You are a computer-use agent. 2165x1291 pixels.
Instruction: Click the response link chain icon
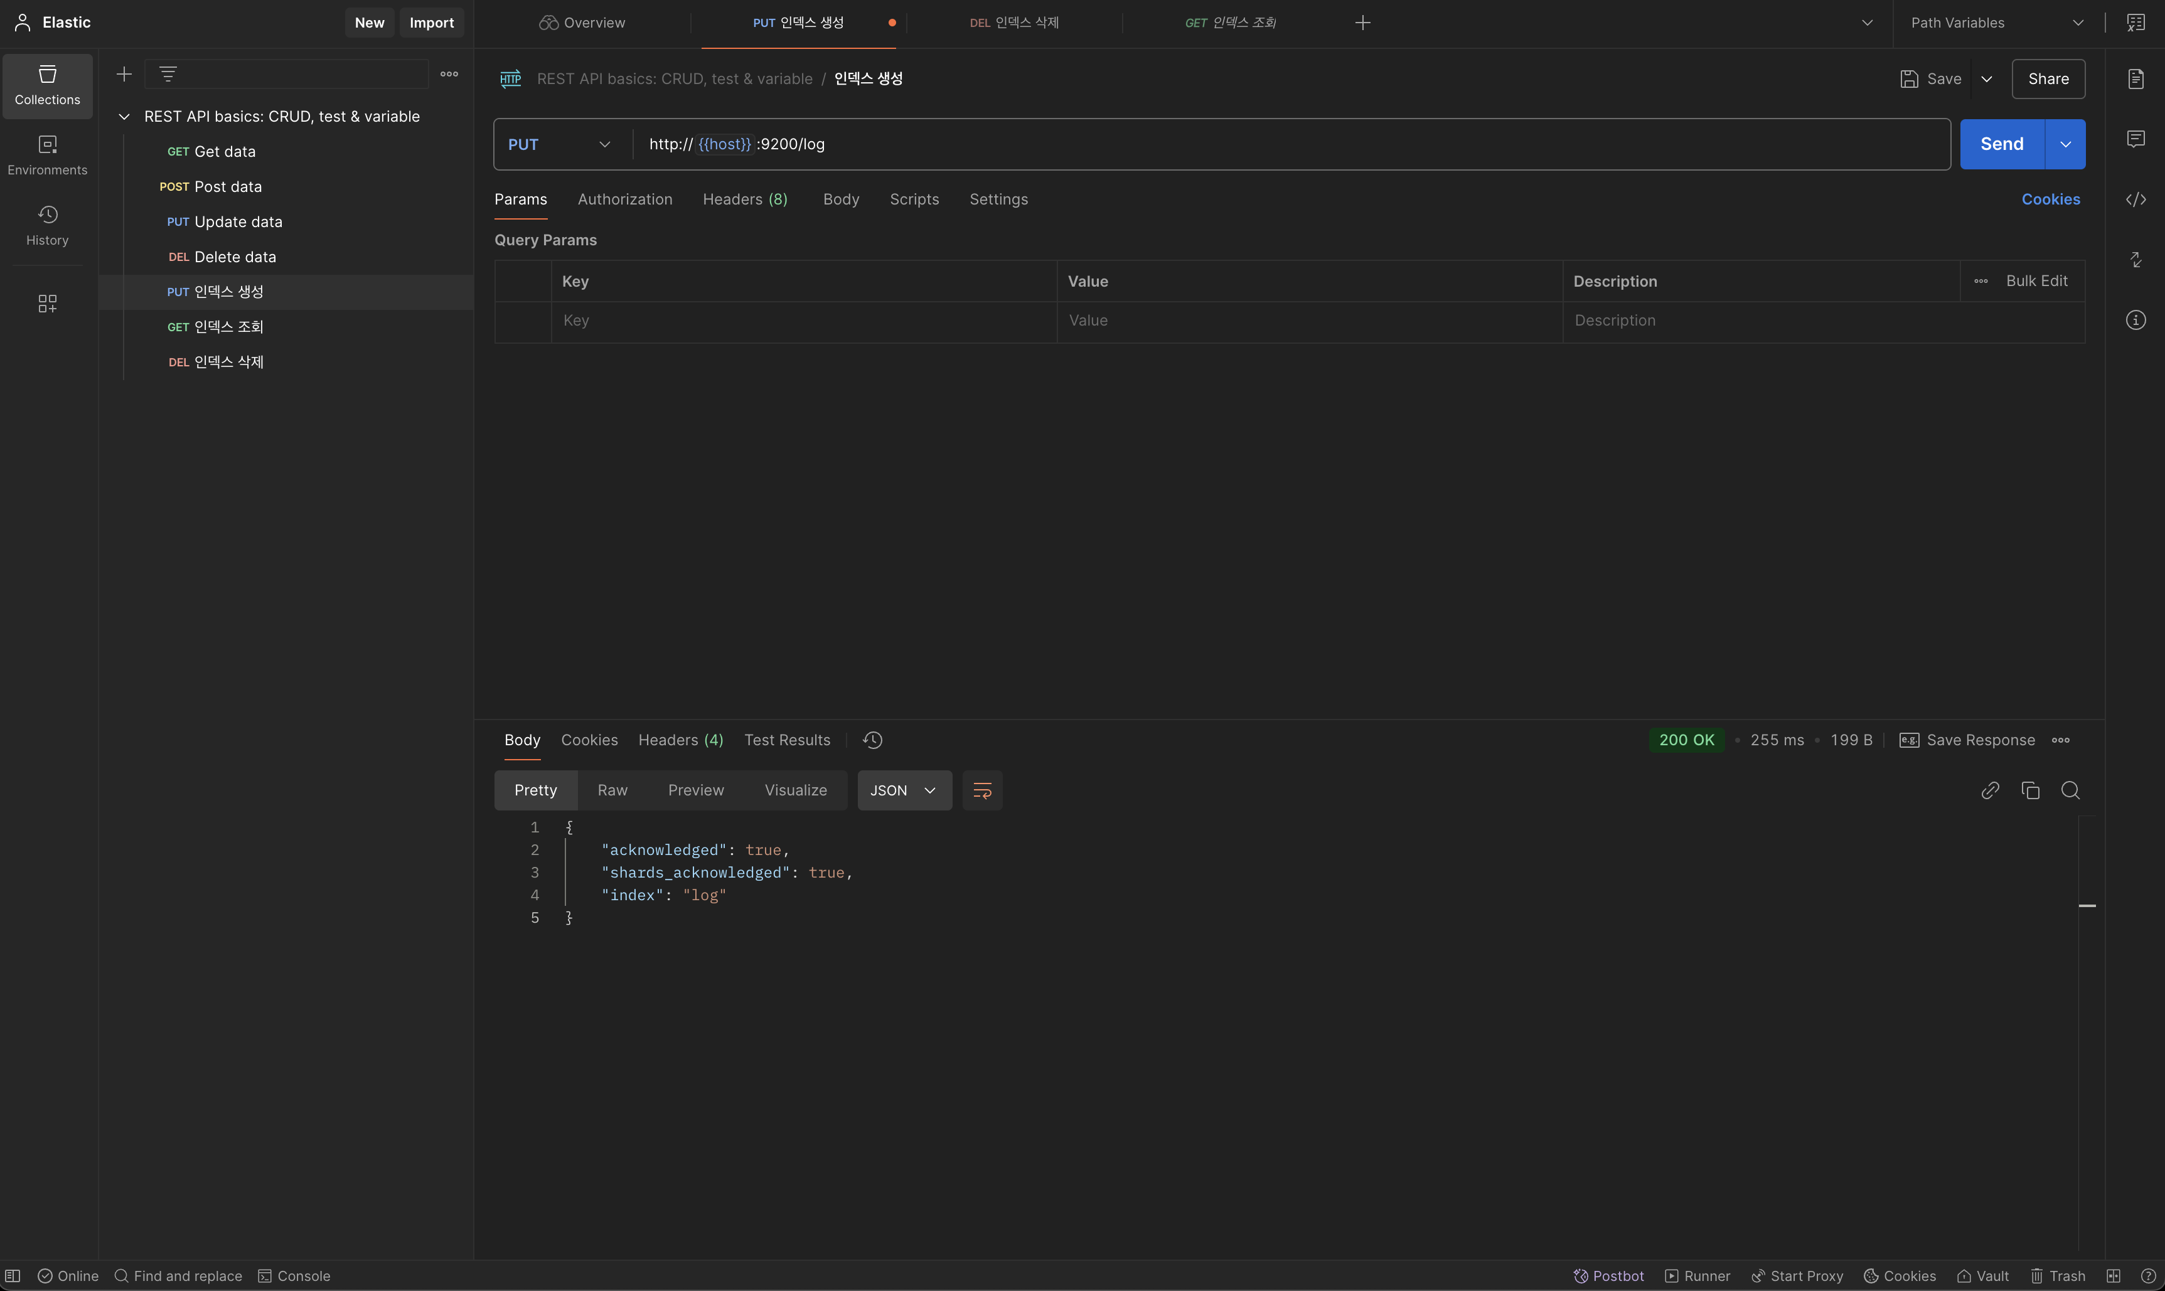pyautogui.click(x=1990, y=790)
